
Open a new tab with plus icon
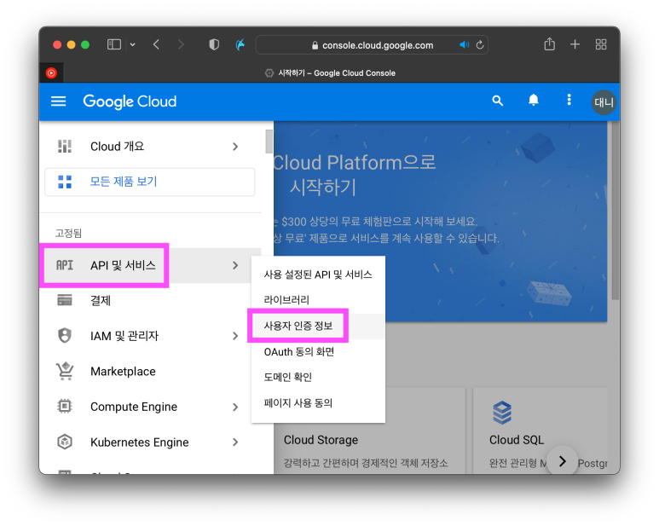click(x=575, y=44)
